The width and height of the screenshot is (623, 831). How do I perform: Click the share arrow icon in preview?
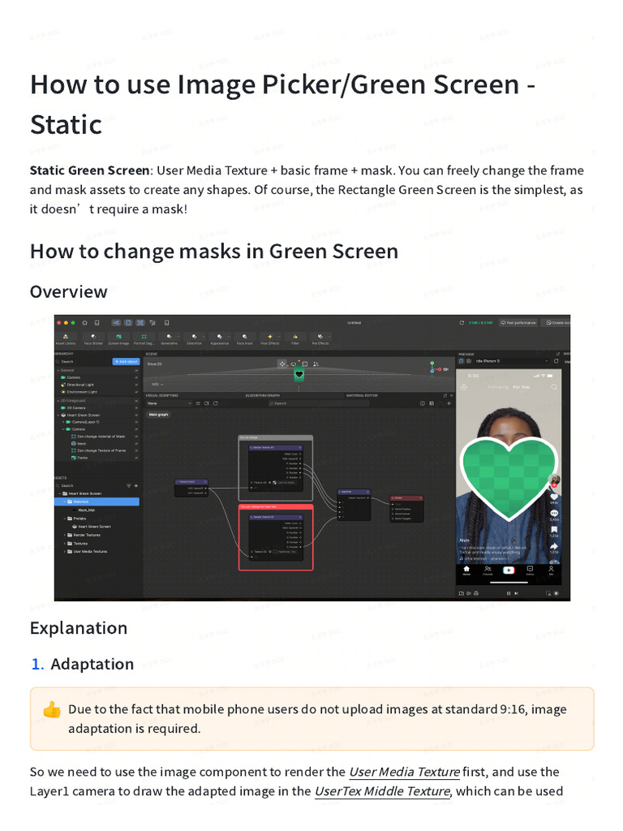554,546
